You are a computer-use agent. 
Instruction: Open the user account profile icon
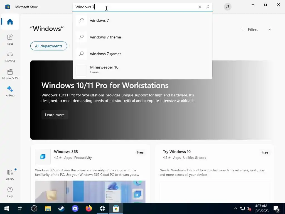(x=228, y=7)
